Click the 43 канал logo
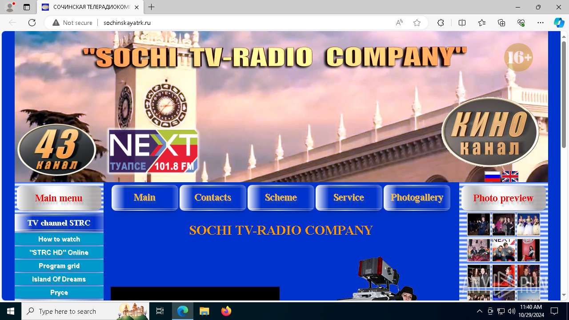The height and width of the screenshot is (320, 569). pyautogui.click(x=56, y=150)
